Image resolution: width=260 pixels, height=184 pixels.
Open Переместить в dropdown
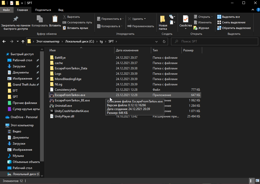[110, 19]
